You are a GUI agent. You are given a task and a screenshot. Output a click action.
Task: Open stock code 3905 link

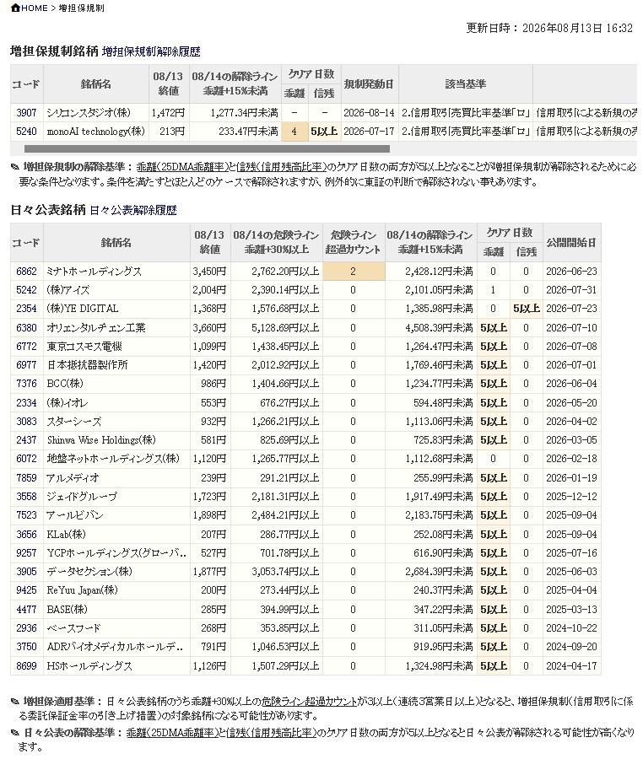[x=26, y=572]
